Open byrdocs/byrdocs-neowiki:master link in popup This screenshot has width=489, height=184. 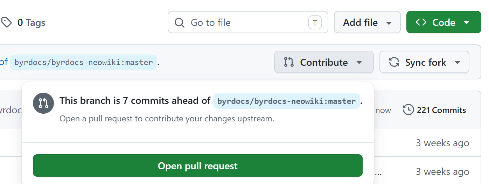287,101
